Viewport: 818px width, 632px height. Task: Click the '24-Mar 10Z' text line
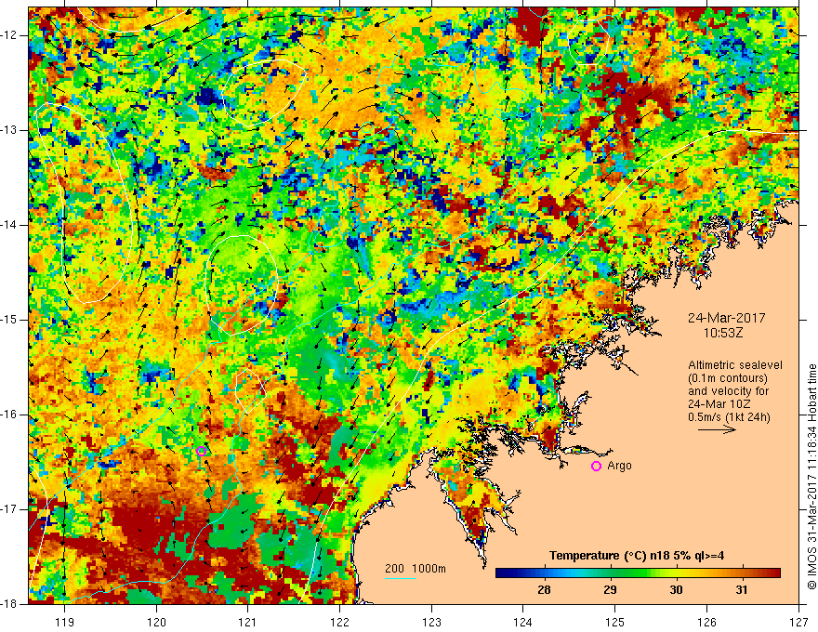tap(721, 404)
